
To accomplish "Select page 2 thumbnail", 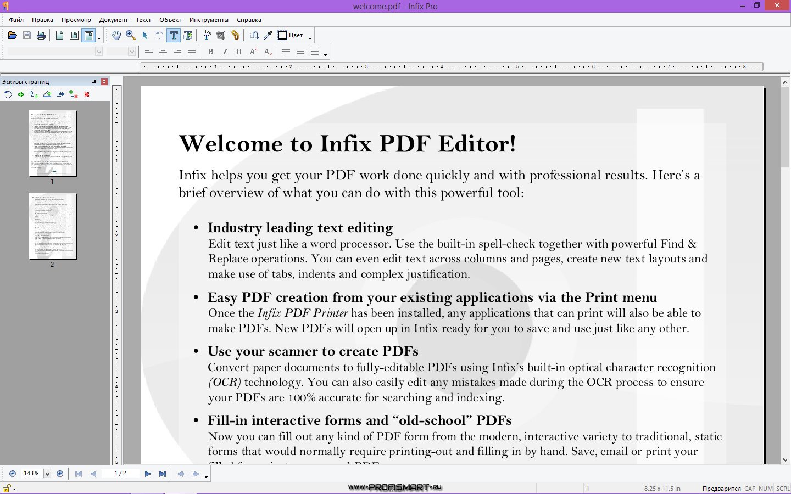I will tap(53, 226).
